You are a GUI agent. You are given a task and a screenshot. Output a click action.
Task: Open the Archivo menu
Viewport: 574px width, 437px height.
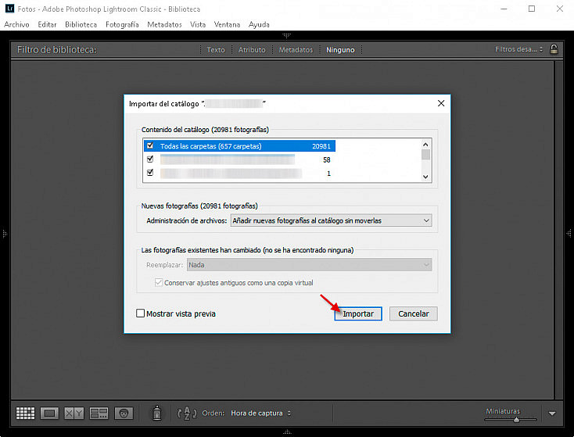(17, 24)
